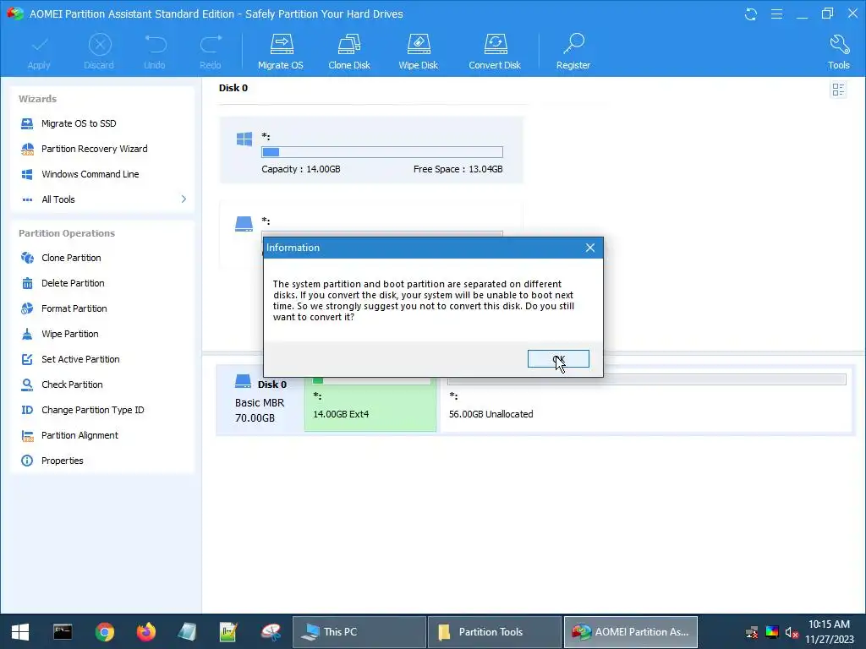
Task: Toggle the view layout icon
Action: (838, 90)
